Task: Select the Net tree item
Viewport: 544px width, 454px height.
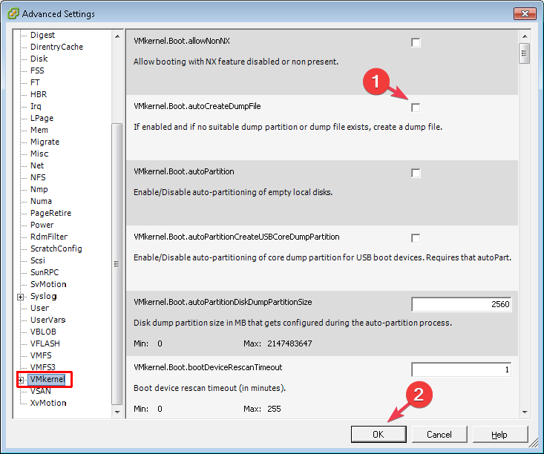Action: (37, 165)
